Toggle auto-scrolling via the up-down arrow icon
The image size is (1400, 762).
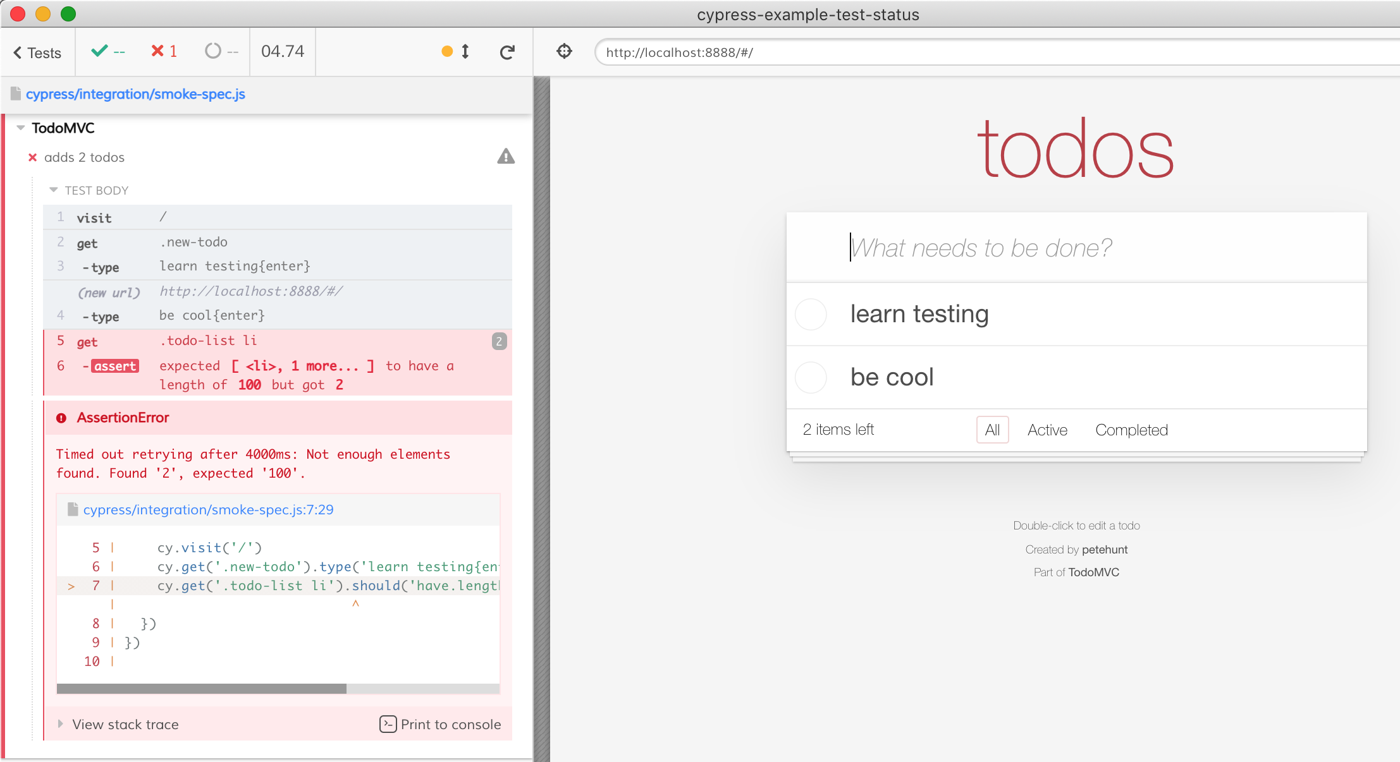pyautogui.click(x=465, y=51)
